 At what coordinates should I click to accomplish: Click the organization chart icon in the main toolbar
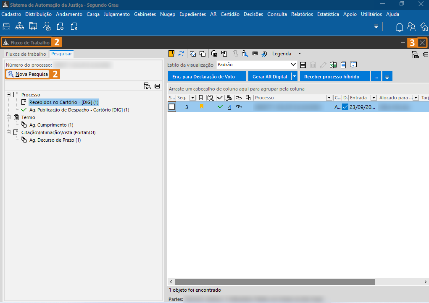point(20,27)
